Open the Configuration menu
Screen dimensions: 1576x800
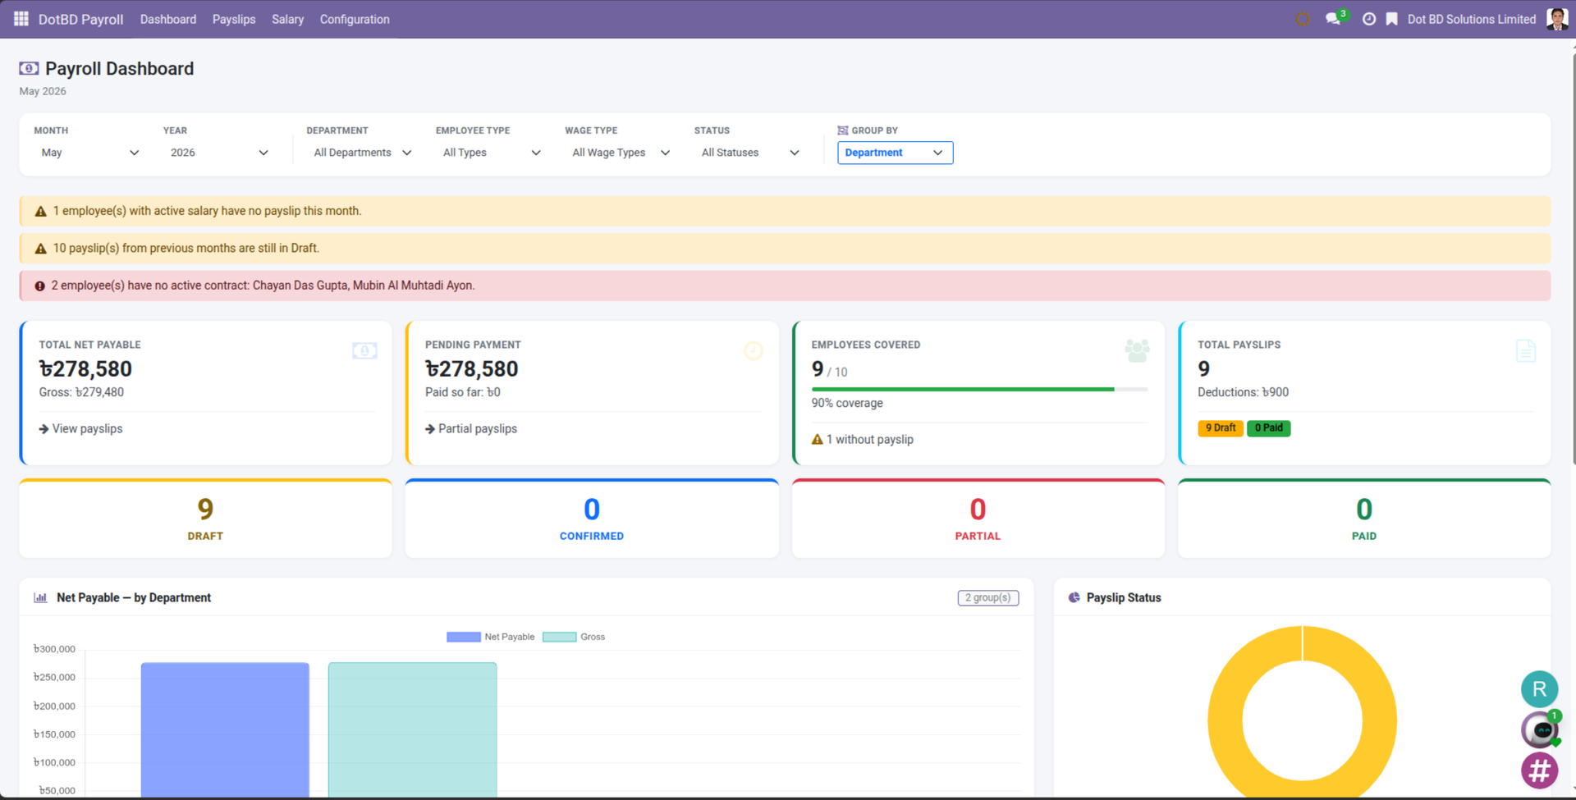(355, 19)
